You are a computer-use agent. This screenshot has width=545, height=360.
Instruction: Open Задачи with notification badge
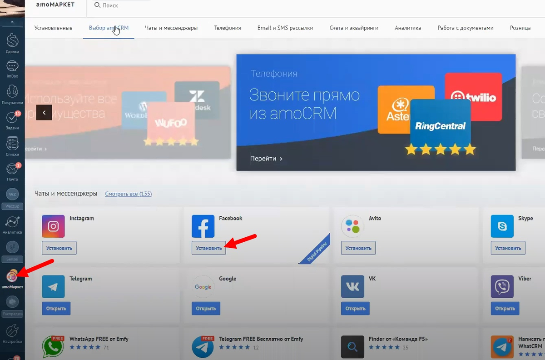12,121
